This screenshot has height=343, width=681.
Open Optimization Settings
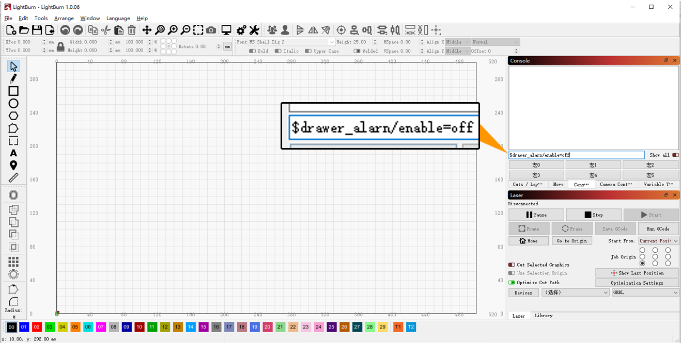[637, 283]
